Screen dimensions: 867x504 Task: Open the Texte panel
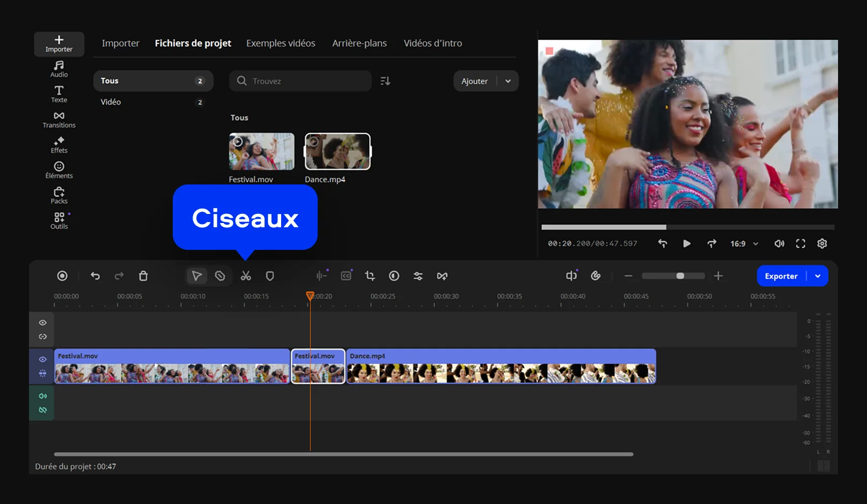coord(59,94)
